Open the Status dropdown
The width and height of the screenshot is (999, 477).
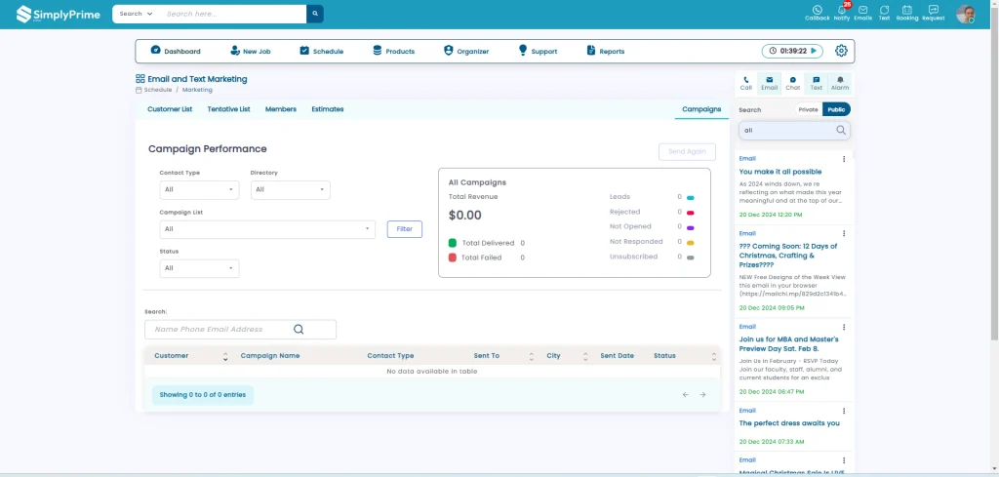pyautogui.click(x=199, y=268)
